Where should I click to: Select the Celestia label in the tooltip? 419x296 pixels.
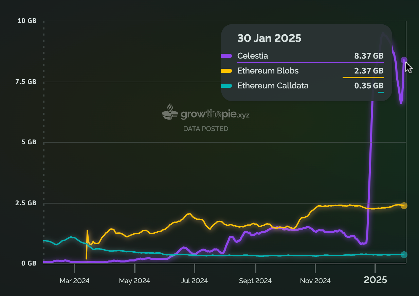point(253,56)
